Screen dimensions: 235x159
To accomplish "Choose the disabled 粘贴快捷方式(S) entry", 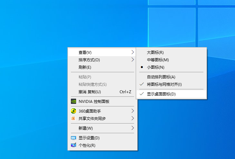I will [102, 84].
